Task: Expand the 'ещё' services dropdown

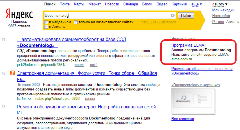Action: 197,4
